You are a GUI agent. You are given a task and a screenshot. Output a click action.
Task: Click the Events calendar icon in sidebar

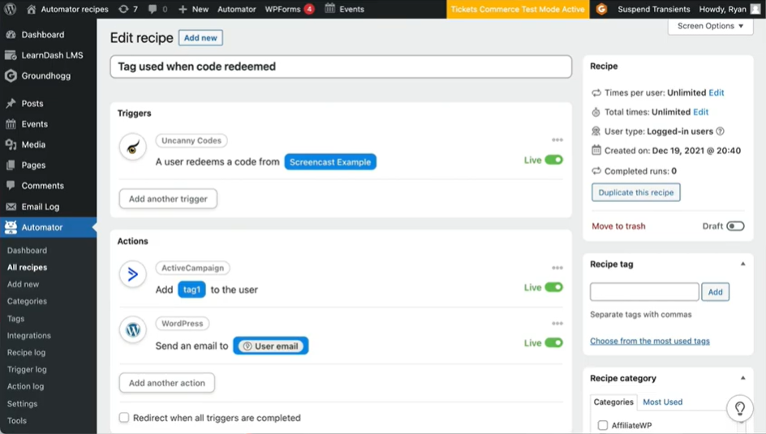pyautogui.click(x=11, y=124)
